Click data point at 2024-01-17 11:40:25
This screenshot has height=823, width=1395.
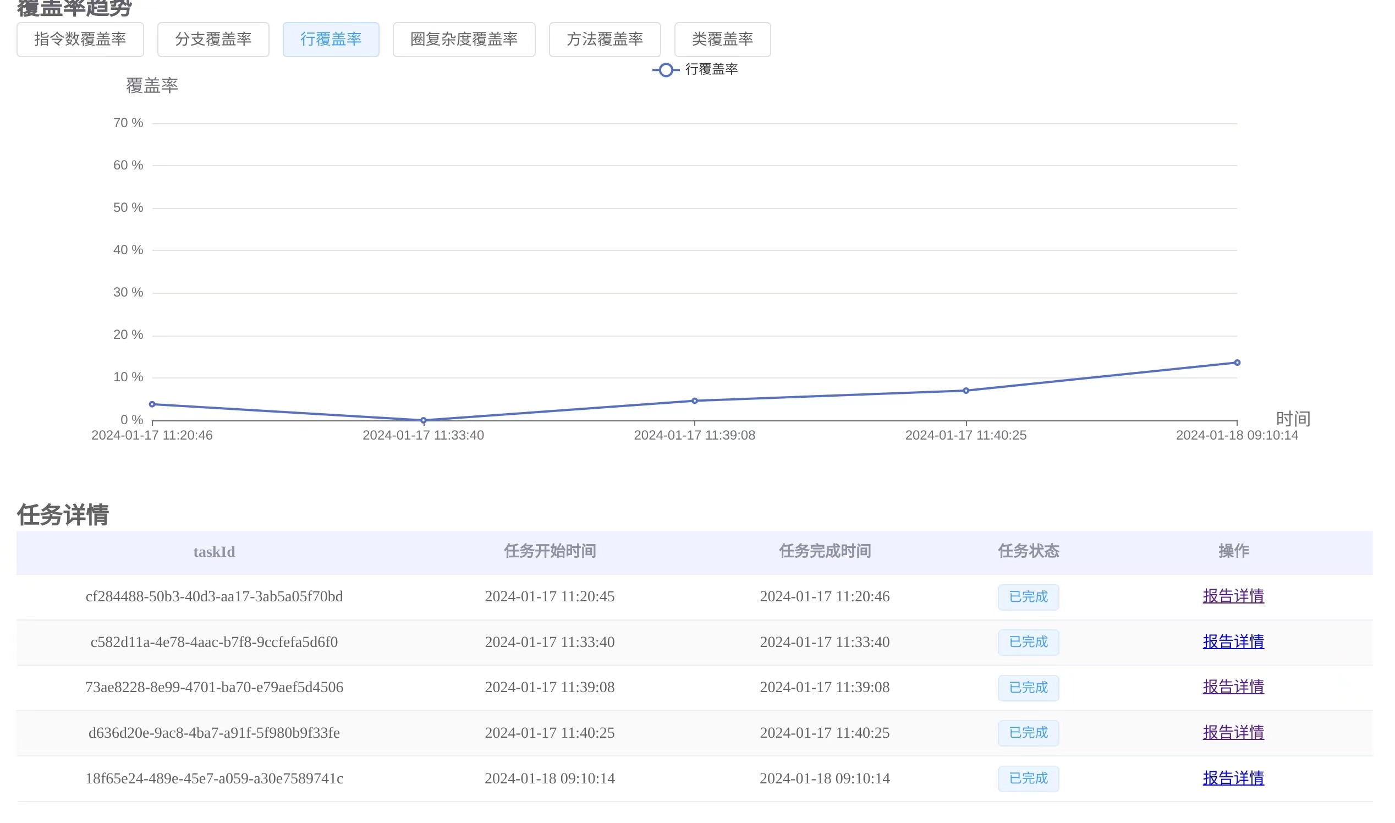pyautogui.click(x=966, y=391)
